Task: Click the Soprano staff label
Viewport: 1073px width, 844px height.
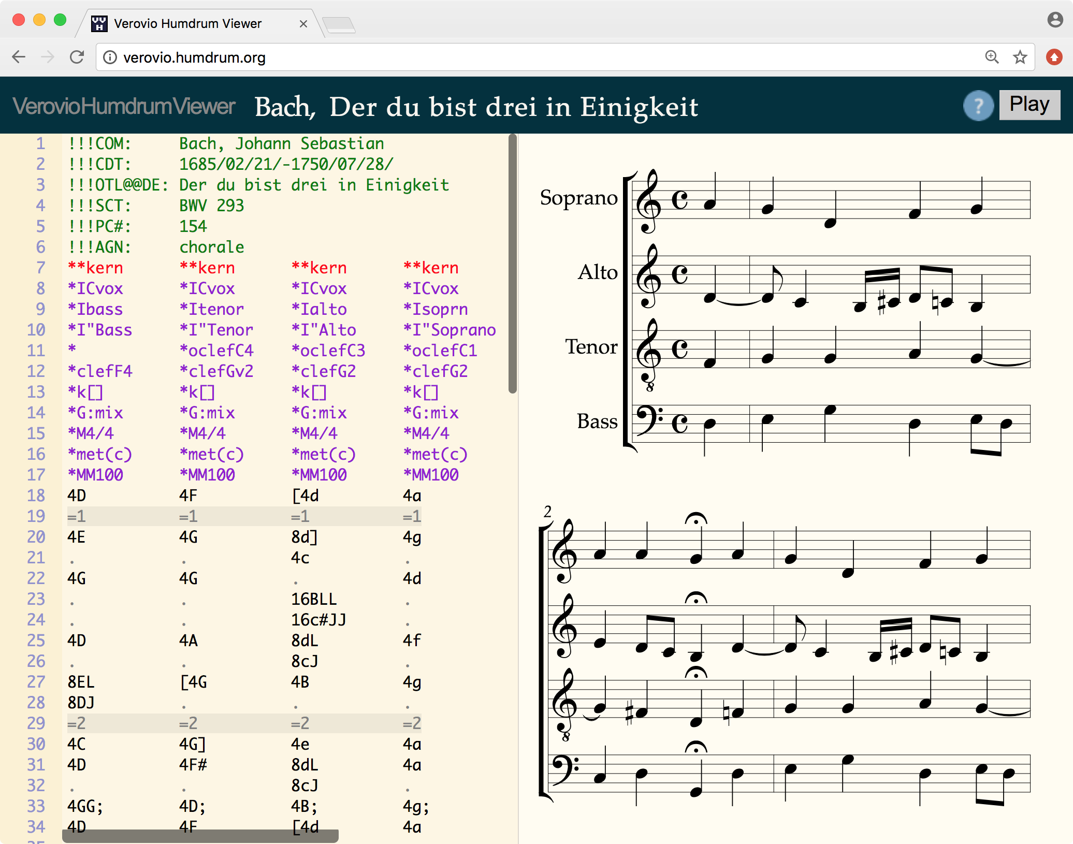Action: (x=578, y=198)
